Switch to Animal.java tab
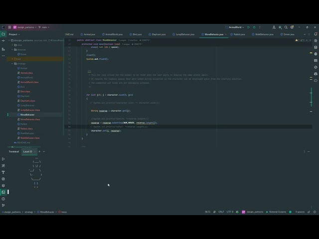This screenshot has height=239, width=319. coord(88,34)
